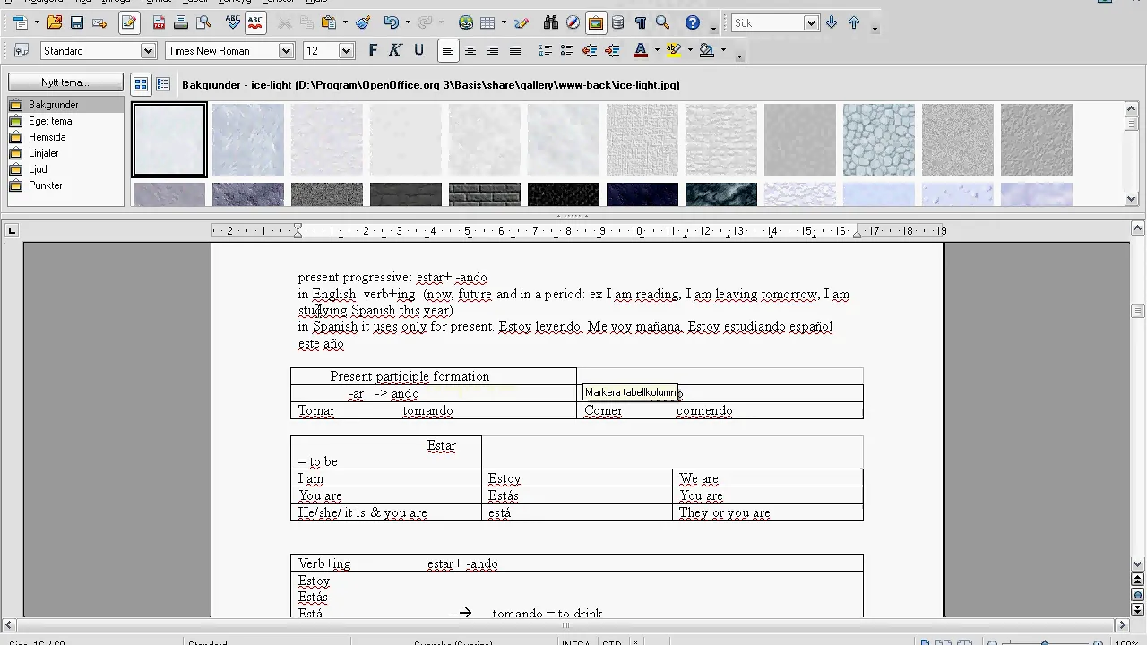This screenshot has height=645, width=1147.
Task: Increase paragraph indent
Action: point(612,51)
